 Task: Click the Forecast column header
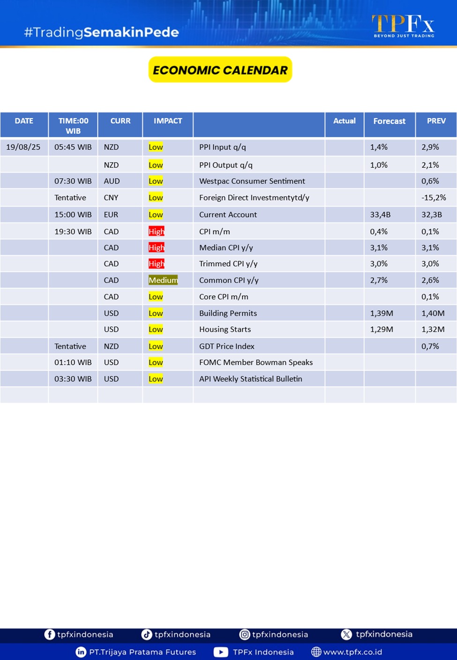click(389, 121)
